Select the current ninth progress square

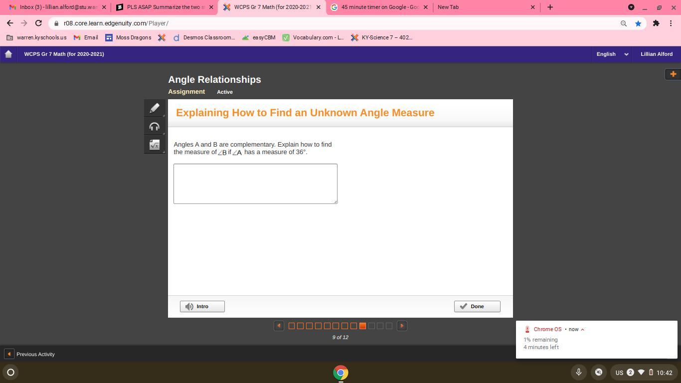point(362,326)
